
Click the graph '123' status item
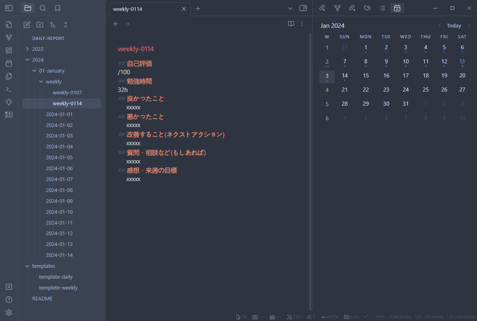click(294, 317)
